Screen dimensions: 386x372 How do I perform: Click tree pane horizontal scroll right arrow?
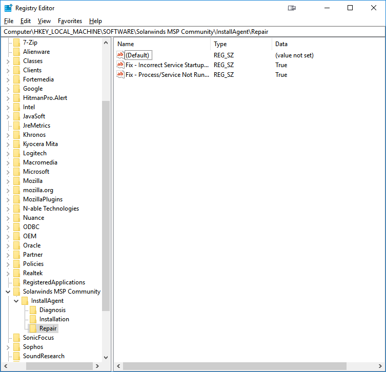point(97,366)
